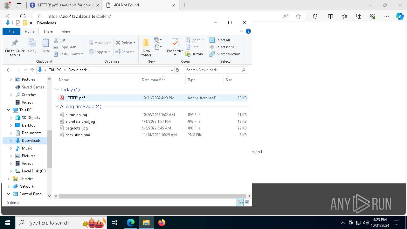Open Edge Copilot icon
This screenshot has height=229, width=407.
400,16
